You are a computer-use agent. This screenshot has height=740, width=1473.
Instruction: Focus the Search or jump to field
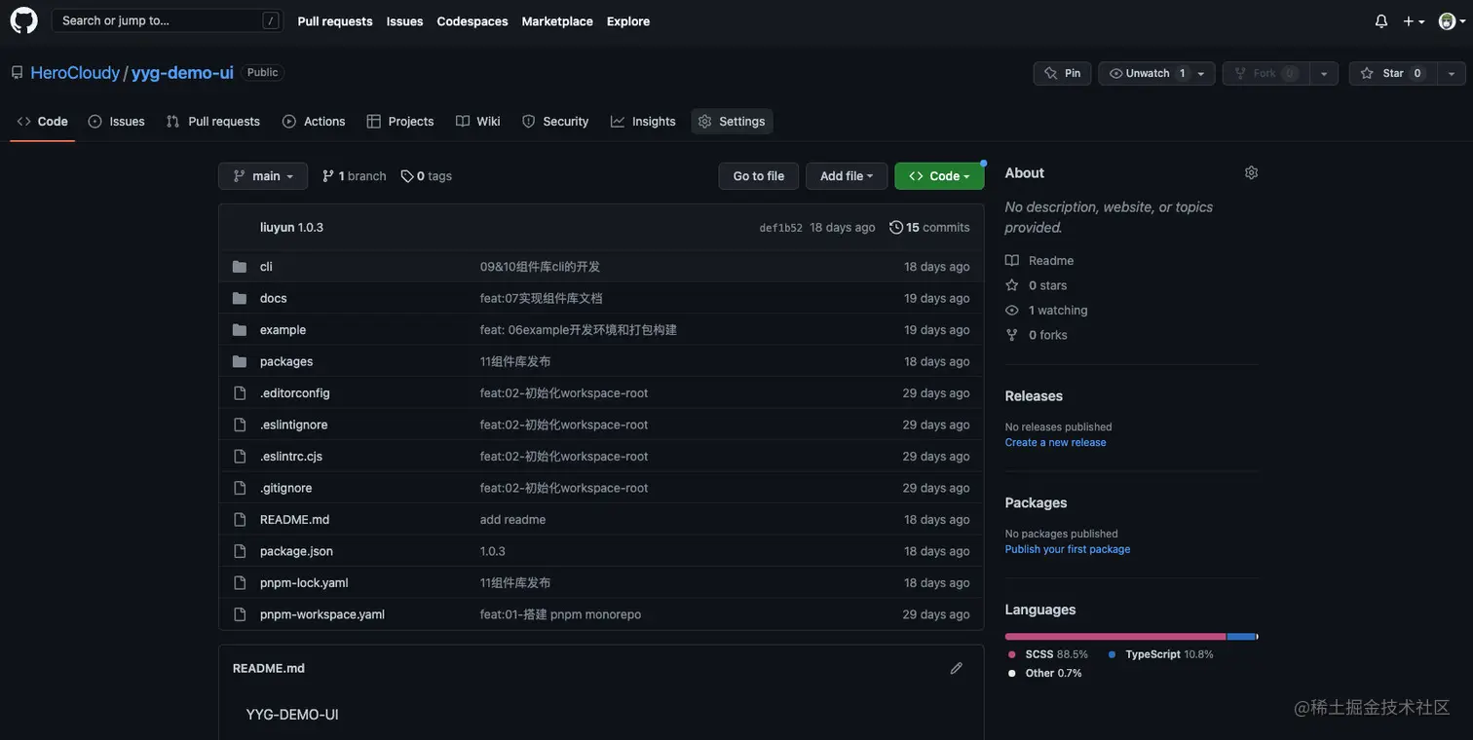point(168,20)
